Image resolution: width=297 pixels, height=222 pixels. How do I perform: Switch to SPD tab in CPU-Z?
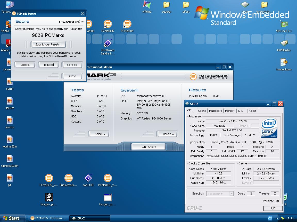click(x=241, y=111)
